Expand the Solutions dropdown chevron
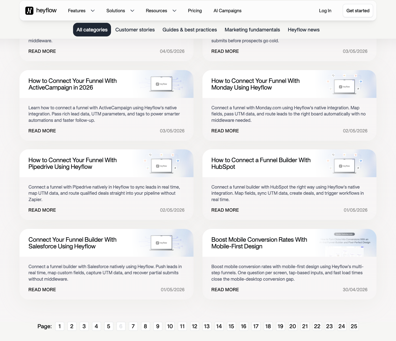 [x=132, y=11]
